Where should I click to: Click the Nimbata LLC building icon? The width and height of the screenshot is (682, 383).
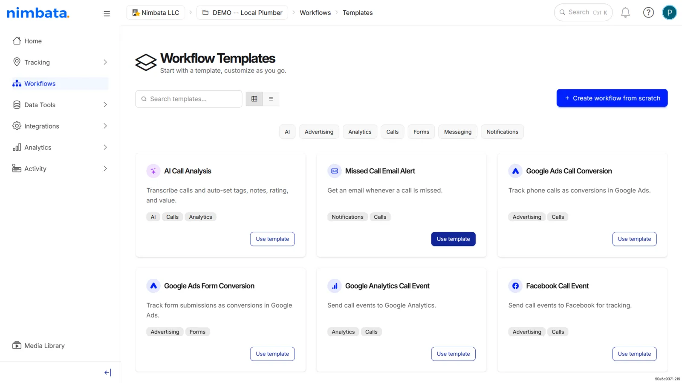click(x=136, y=13)
